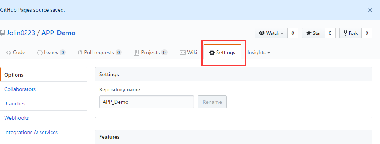Viewport: 380px width, 144px height.
Task: Click the Features section header
Action: click(x=234, y=137)
